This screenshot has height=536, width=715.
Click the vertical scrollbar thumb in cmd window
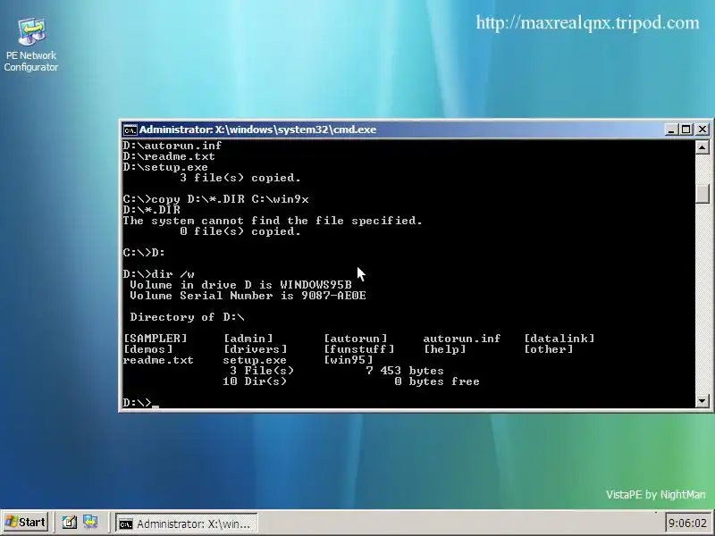(x=702, y=194)
